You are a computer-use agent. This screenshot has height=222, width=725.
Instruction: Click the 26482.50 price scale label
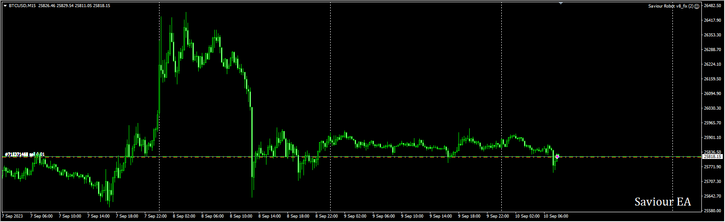pos(713,6)
